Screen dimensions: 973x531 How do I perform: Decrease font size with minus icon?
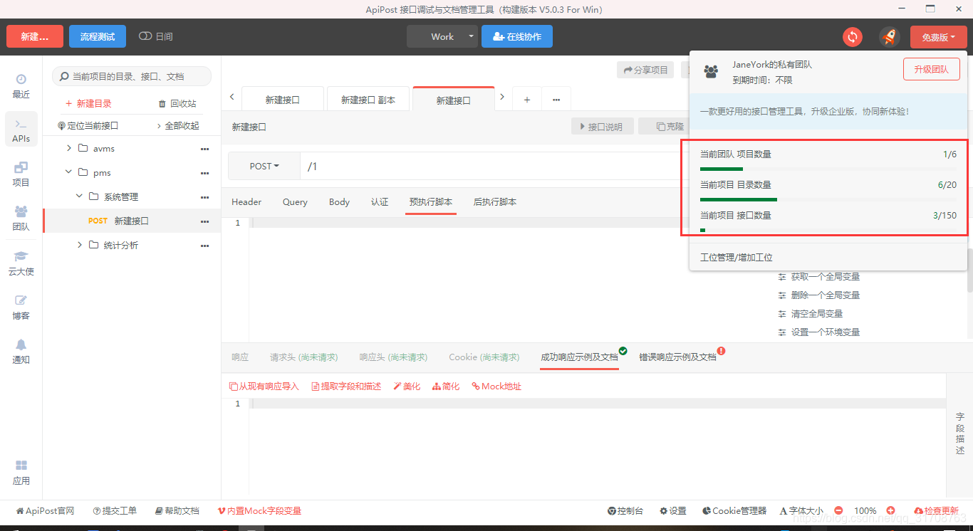[838, 511]
